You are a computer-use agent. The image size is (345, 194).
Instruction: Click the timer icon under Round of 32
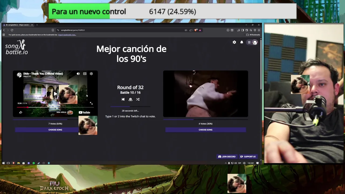coord(130,99)
